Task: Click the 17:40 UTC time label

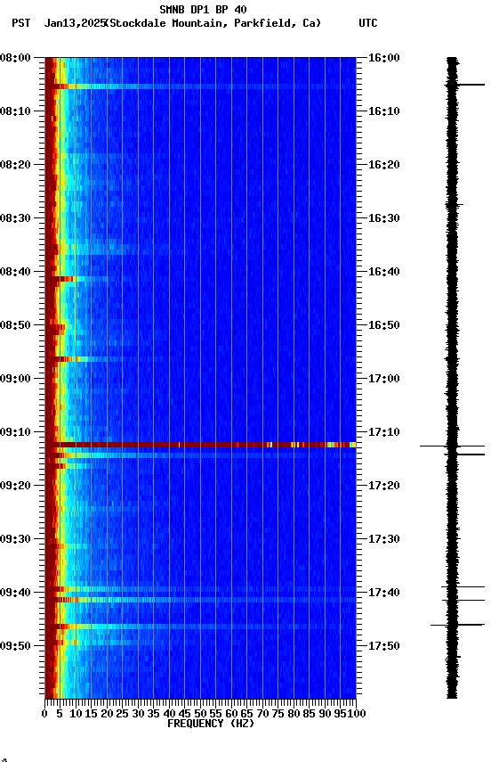Action: click(x=383, y=594)
